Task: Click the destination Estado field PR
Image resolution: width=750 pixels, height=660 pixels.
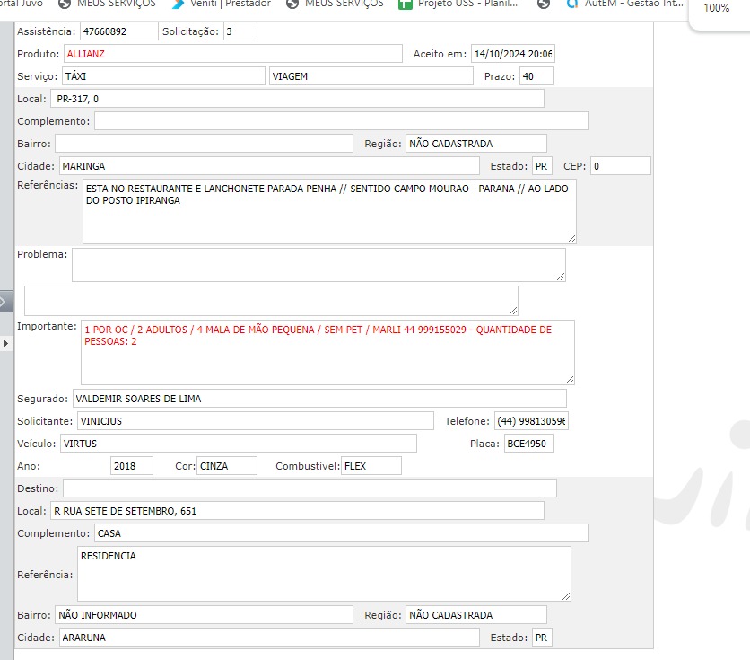Action: pos(542,637)
